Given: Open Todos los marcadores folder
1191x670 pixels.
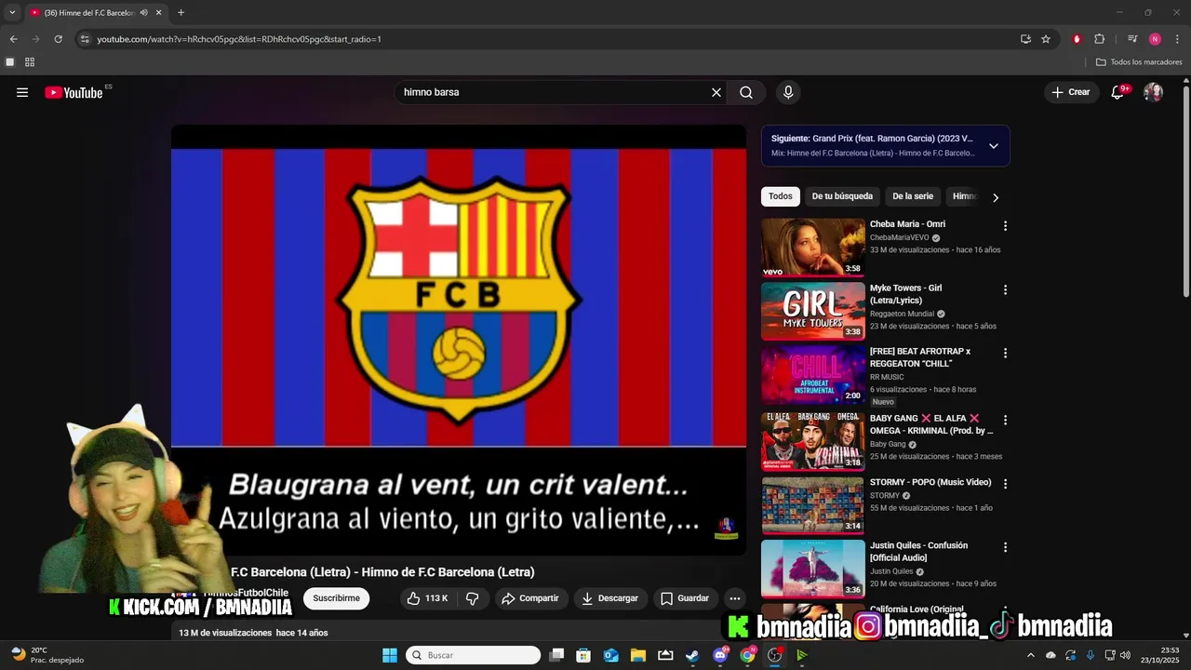Looking at the screenshot, I should (x=1139, y=62).
